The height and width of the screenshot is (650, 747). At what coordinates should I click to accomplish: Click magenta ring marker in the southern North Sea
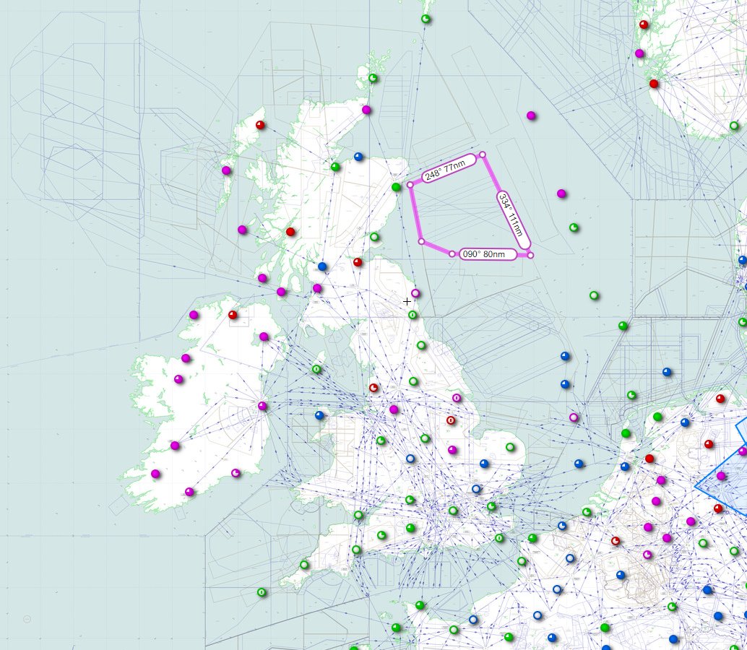pos(574,417)
